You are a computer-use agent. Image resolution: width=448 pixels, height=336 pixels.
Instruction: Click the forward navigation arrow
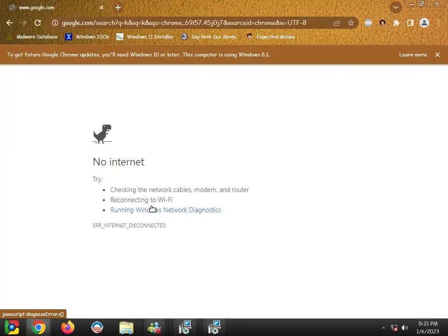[24, 23]
